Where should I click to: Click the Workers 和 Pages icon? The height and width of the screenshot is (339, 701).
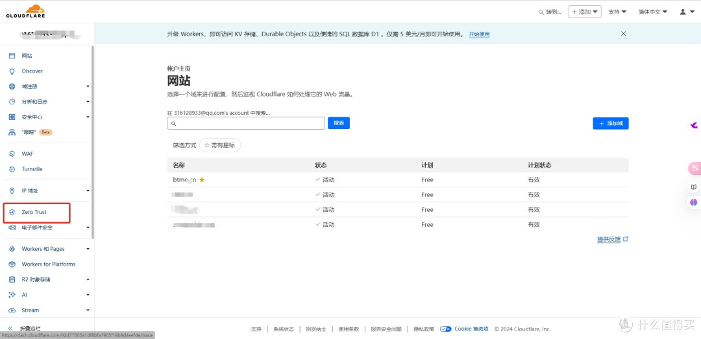pyautogui.click(x=12, y=249)
